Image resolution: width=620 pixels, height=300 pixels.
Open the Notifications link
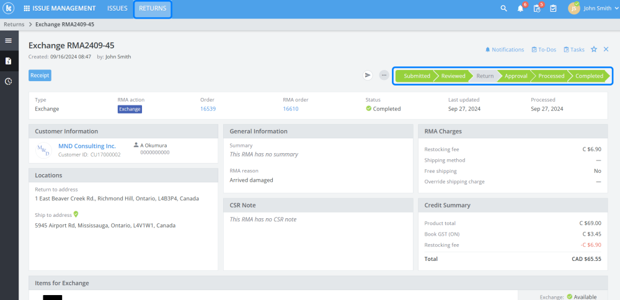(505, 50)
